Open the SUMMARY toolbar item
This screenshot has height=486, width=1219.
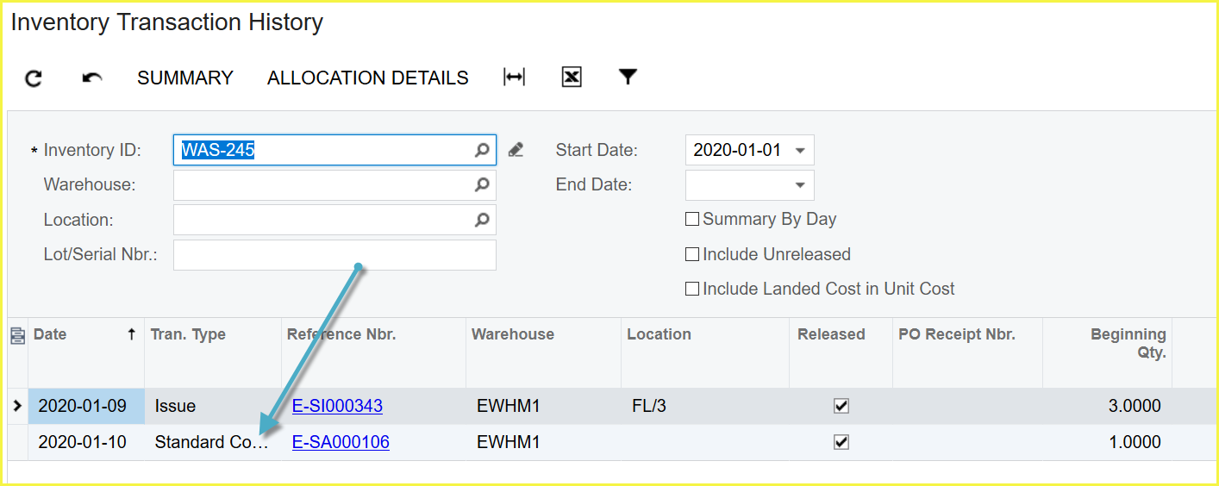[184, 78]
